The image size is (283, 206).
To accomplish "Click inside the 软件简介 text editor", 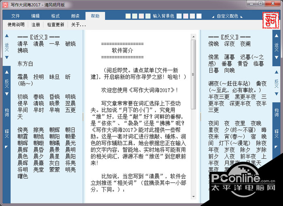I will pos(138,116).
